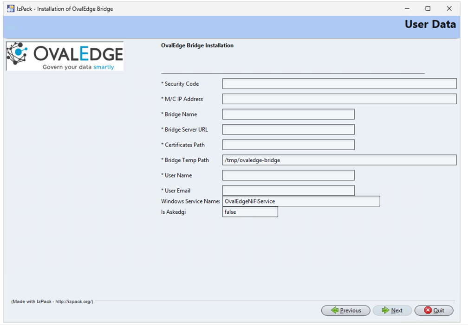Focus the Security Code field
Image resolution: width=468 pixels, height=325 pixels.
[x=339, y=84]
